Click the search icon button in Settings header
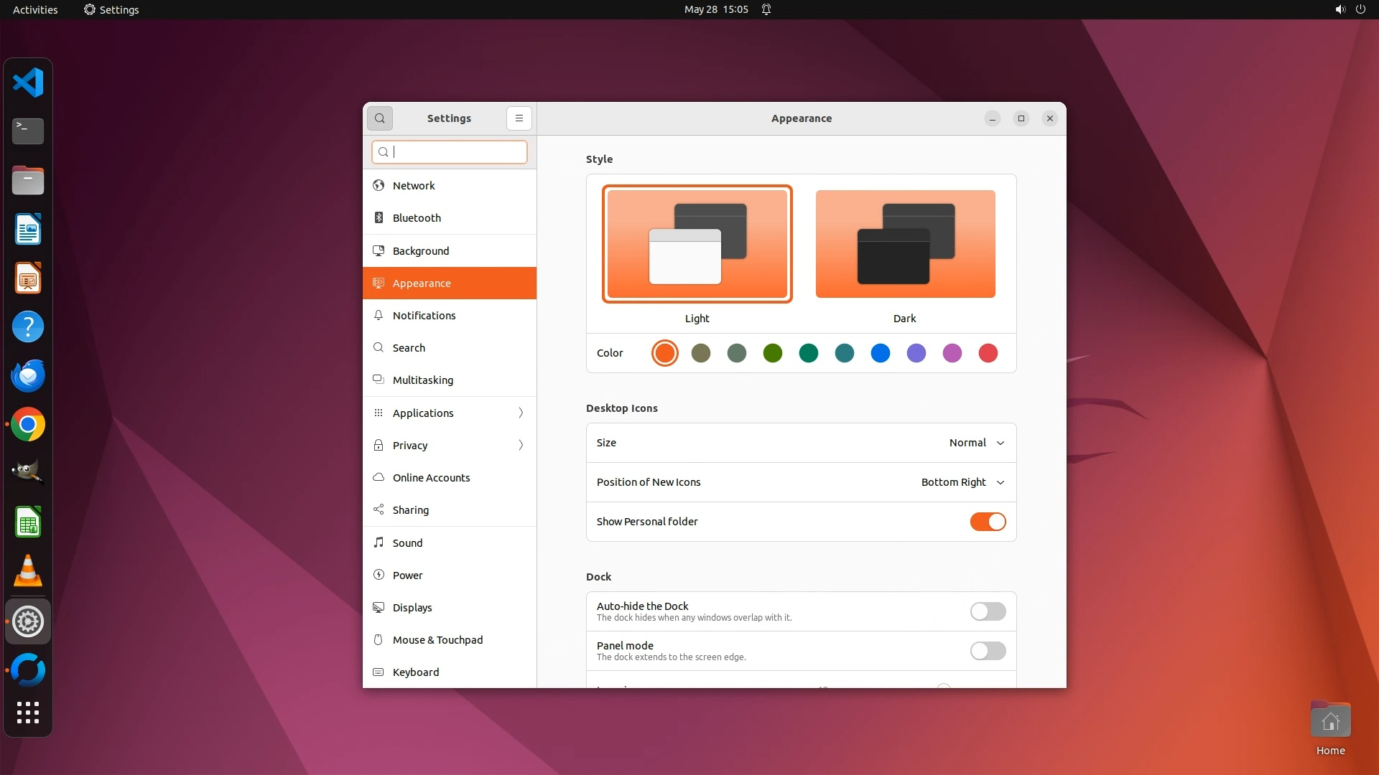1379x775 pixels. click(380, 118)
